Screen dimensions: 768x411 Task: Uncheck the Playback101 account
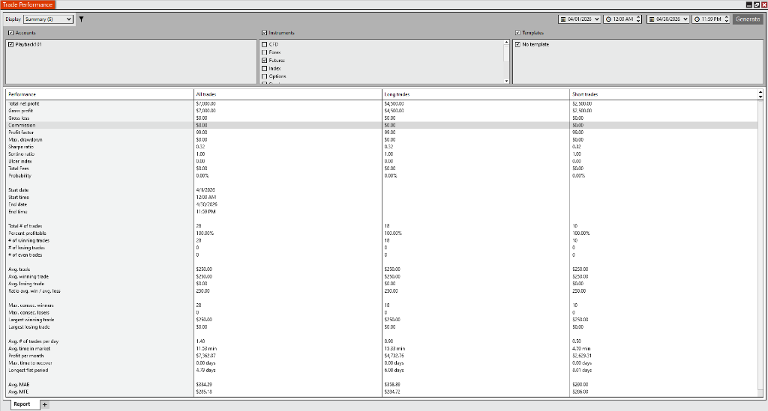coord(10,44)
